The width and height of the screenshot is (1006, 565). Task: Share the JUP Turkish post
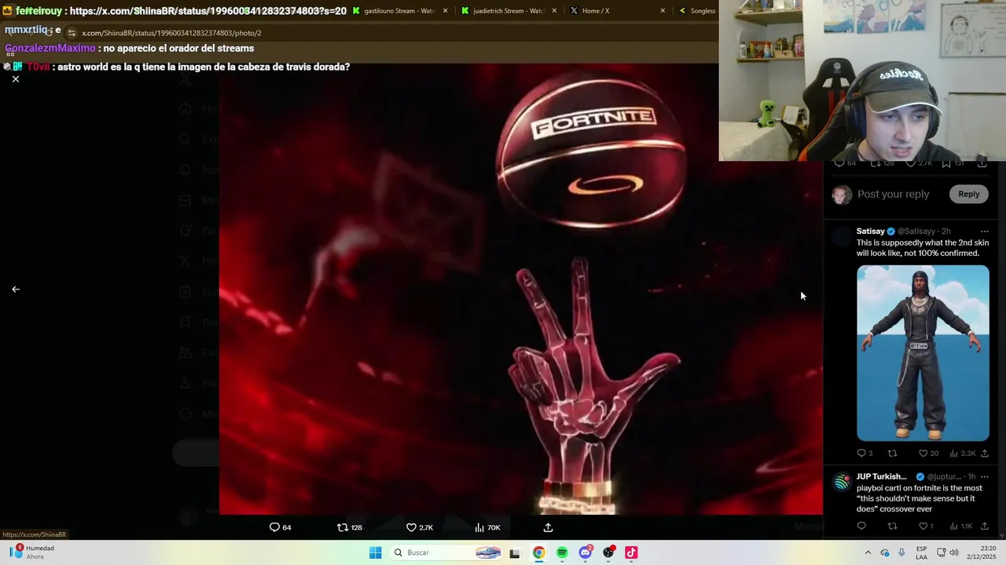tap(984, 526)
